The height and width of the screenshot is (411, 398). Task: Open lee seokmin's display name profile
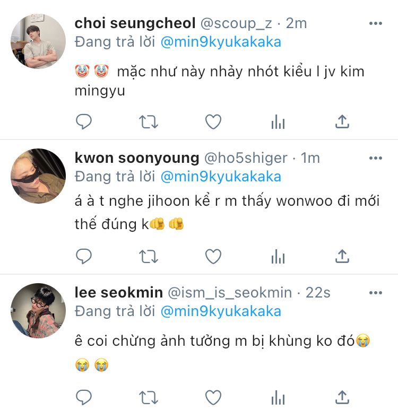[118, 292]
